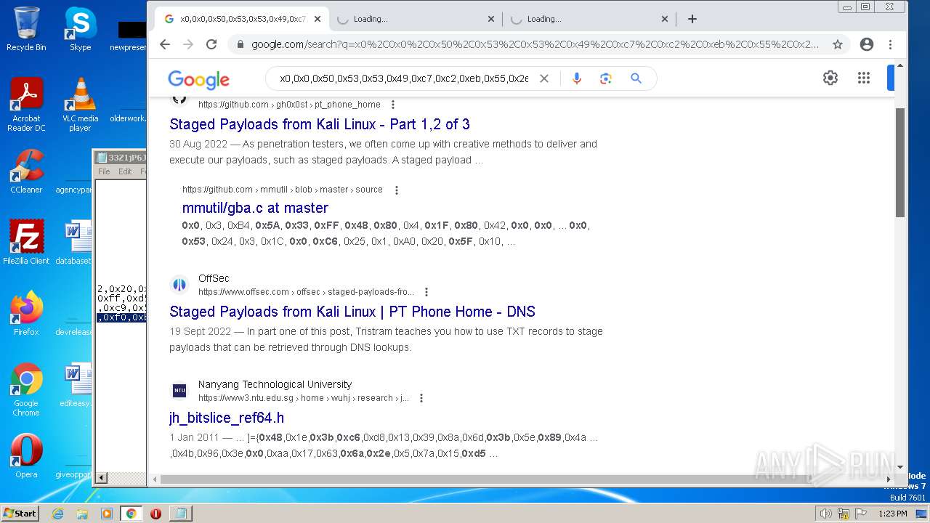
Task: Open Chrome three-dot menu
Action: point(890,44)
